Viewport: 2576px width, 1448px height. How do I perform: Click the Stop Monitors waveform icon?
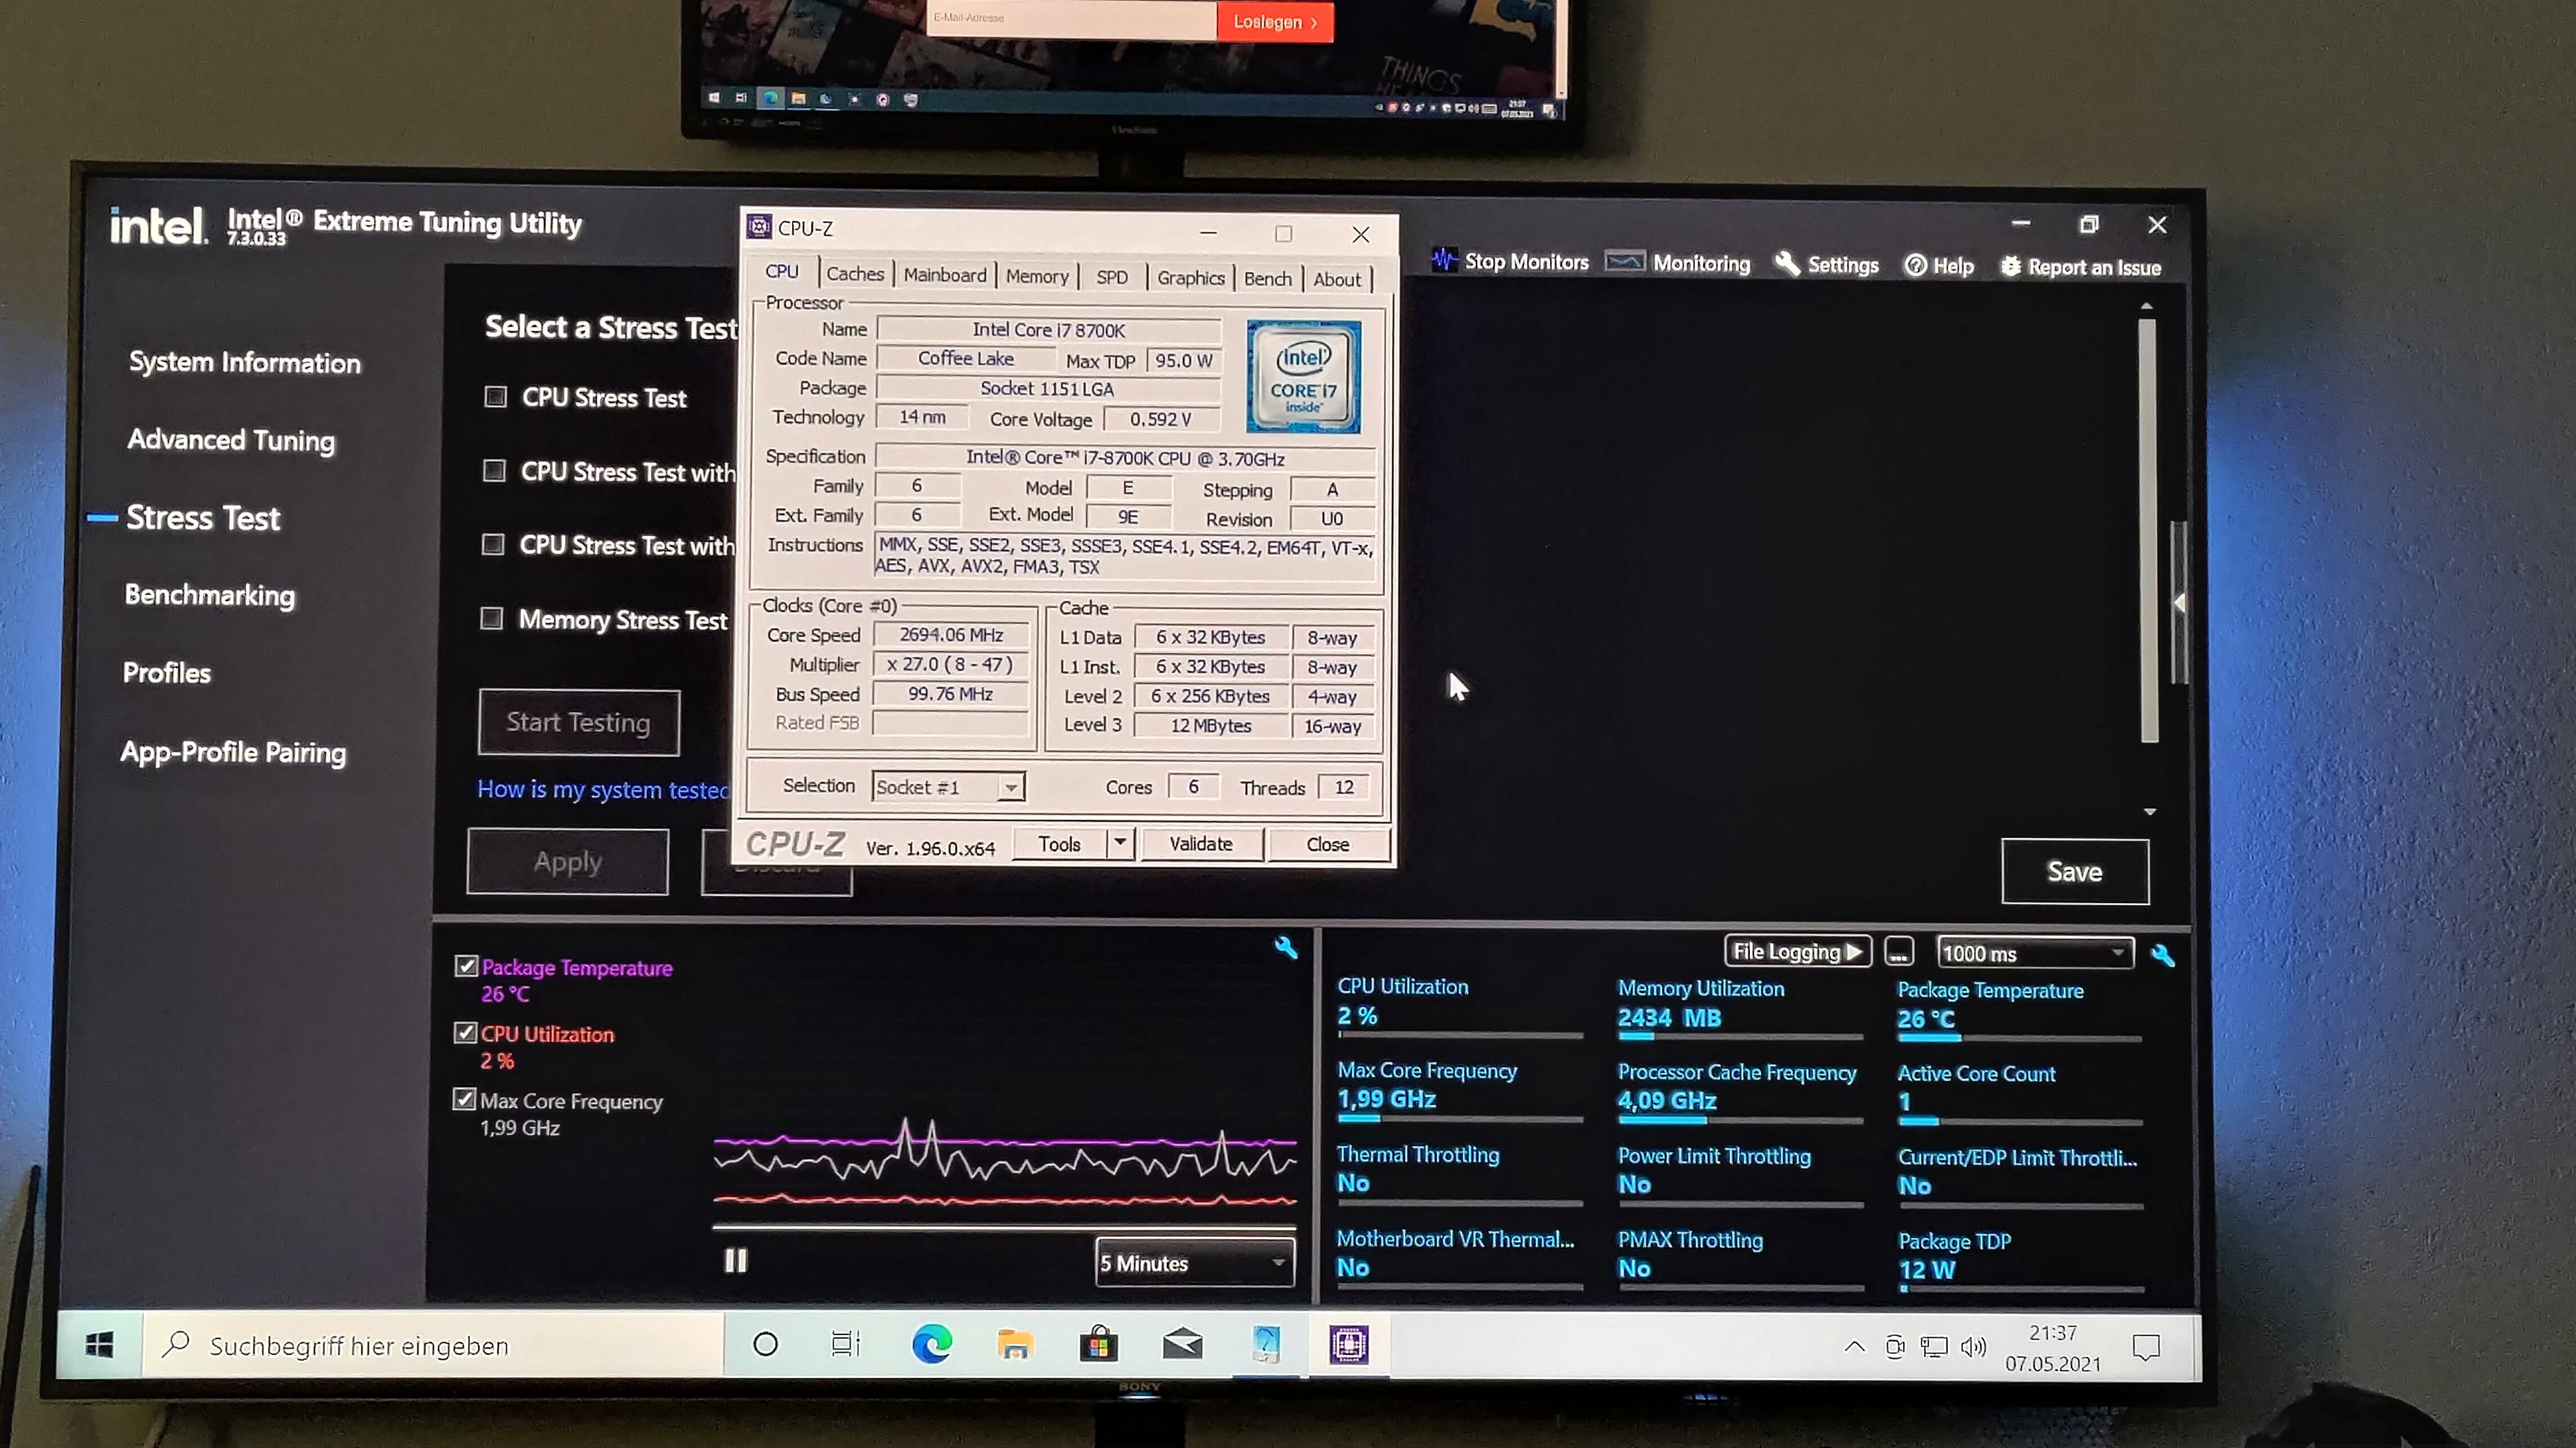coord(1443,260)
